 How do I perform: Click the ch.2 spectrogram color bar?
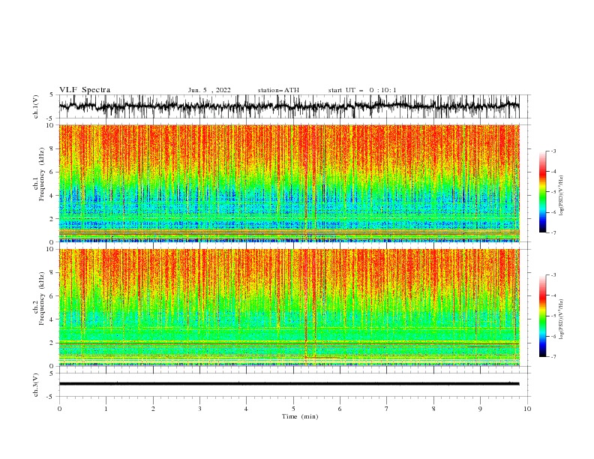(x=542, y=316)
